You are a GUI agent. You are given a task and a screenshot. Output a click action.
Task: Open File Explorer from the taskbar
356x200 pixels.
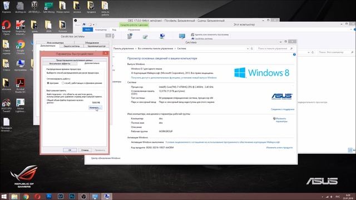click(14, 196)
